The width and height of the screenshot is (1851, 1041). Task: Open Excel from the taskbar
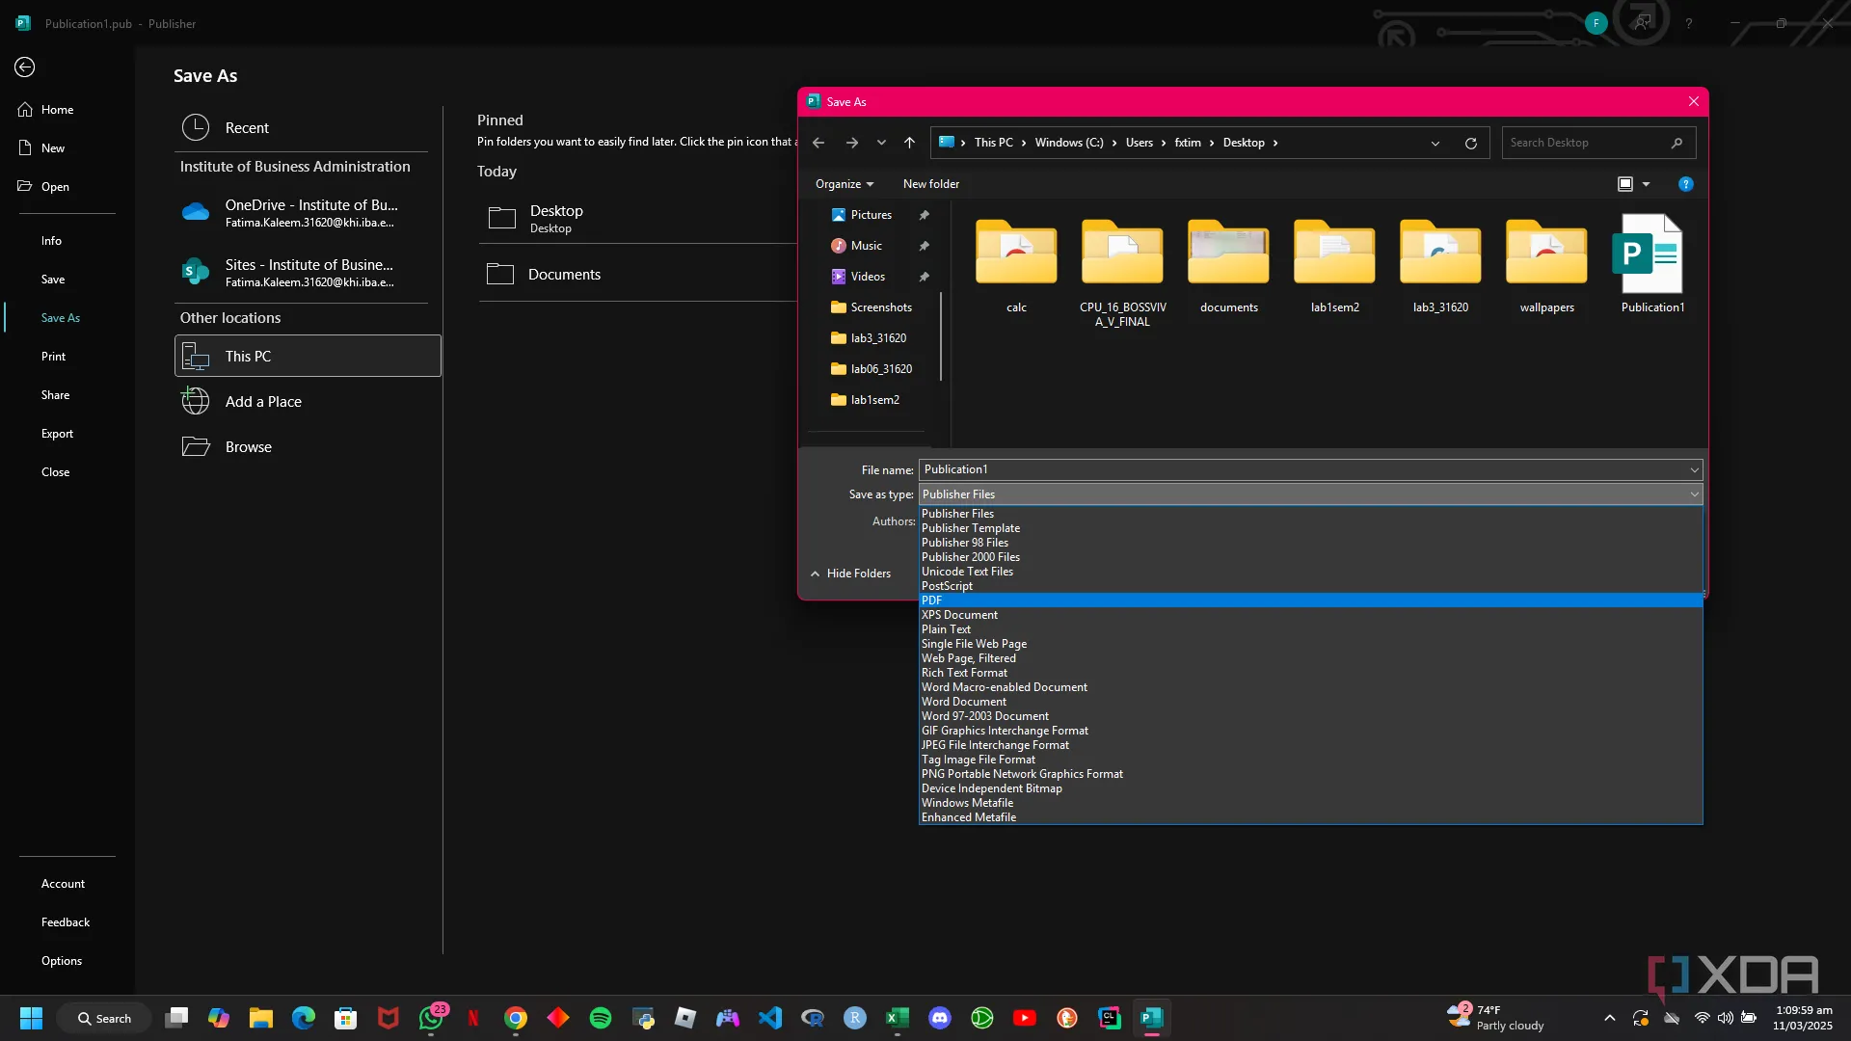pyautogui.click(x=897, y=1018)
